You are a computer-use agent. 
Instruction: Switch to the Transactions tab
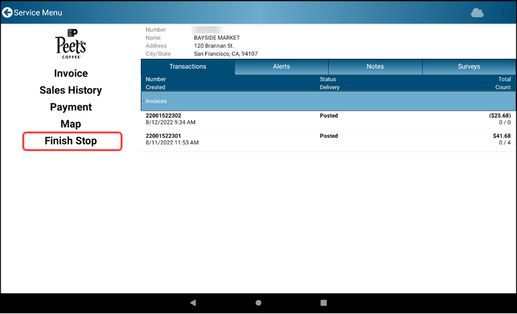[187, 67]
